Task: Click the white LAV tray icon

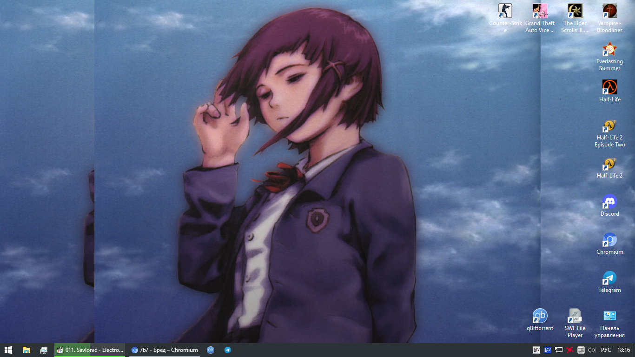Action: 536,350
